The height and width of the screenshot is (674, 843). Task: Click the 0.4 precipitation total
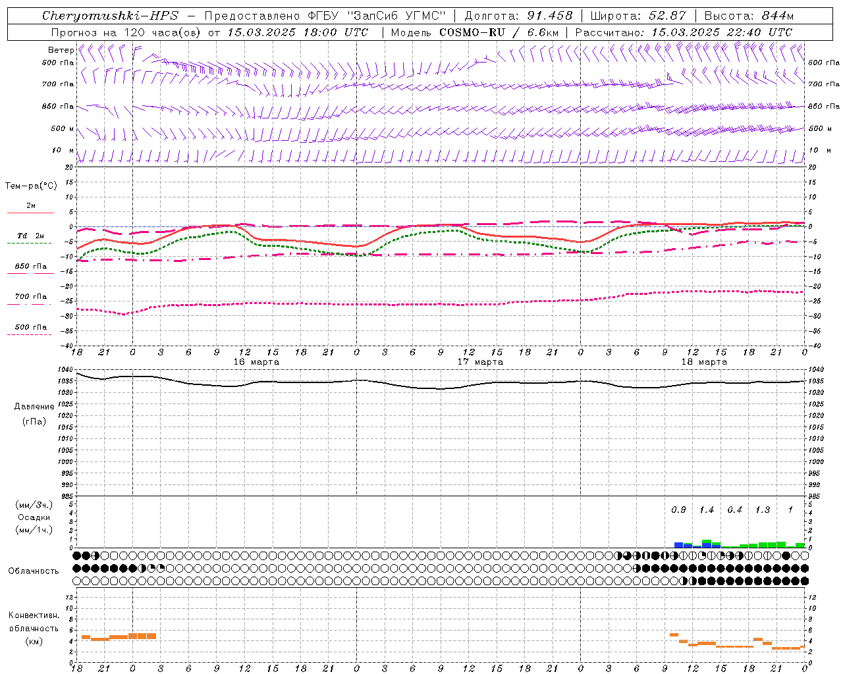coord(734,510)
